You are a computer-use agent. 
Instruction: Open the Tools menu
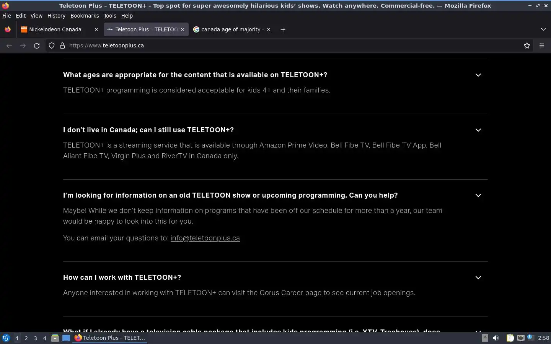point(110,16)
